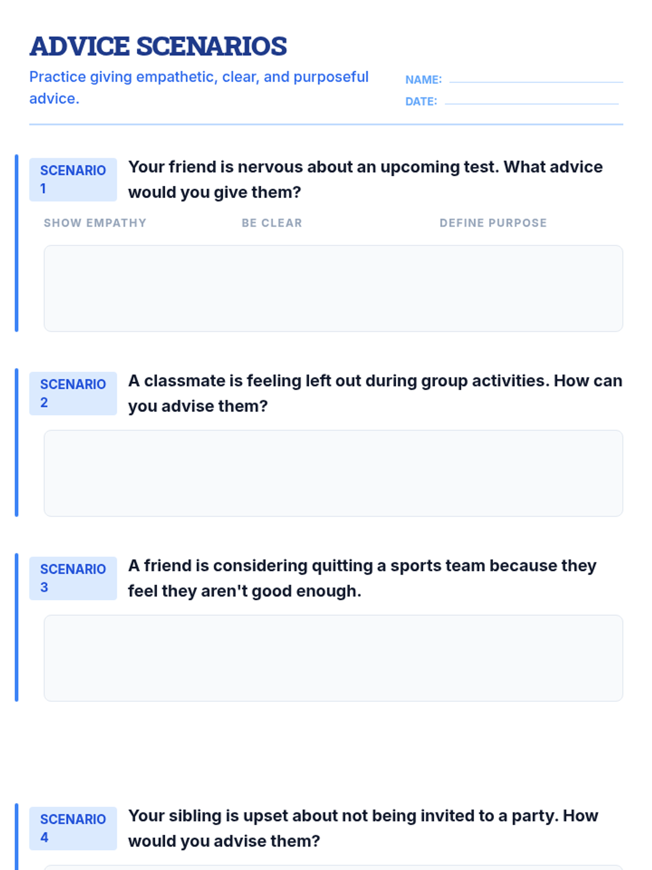Click the blank line for entering date

pyautogui.click(x=531, y=102)
